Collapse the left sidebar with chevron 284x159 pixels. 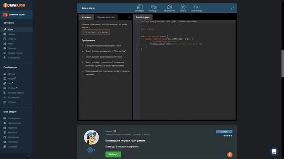coord(29,155)
